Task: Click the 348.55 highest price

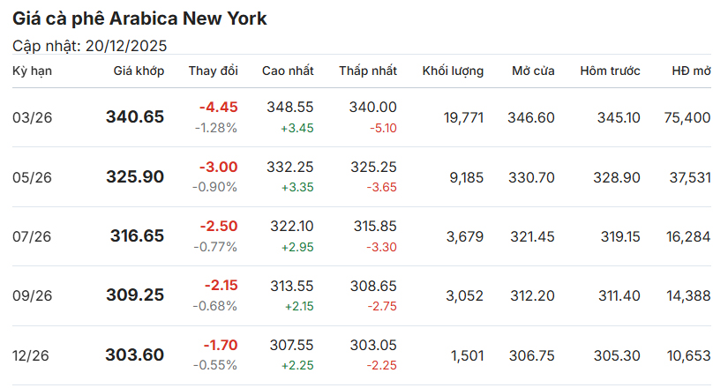Action: point(290,107)
